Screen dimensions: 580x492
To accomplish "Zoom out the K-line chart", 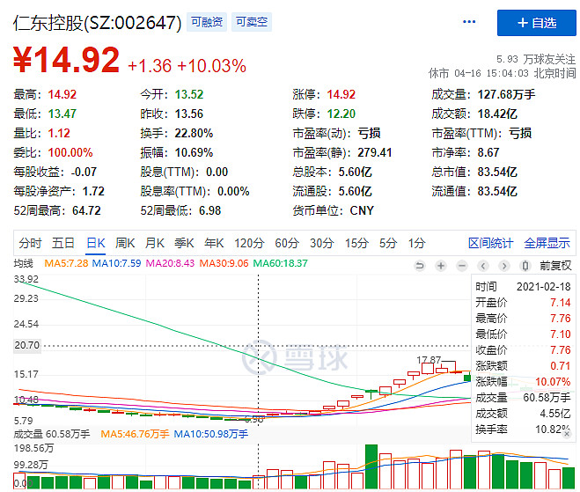I will click(x=462, y=266).
